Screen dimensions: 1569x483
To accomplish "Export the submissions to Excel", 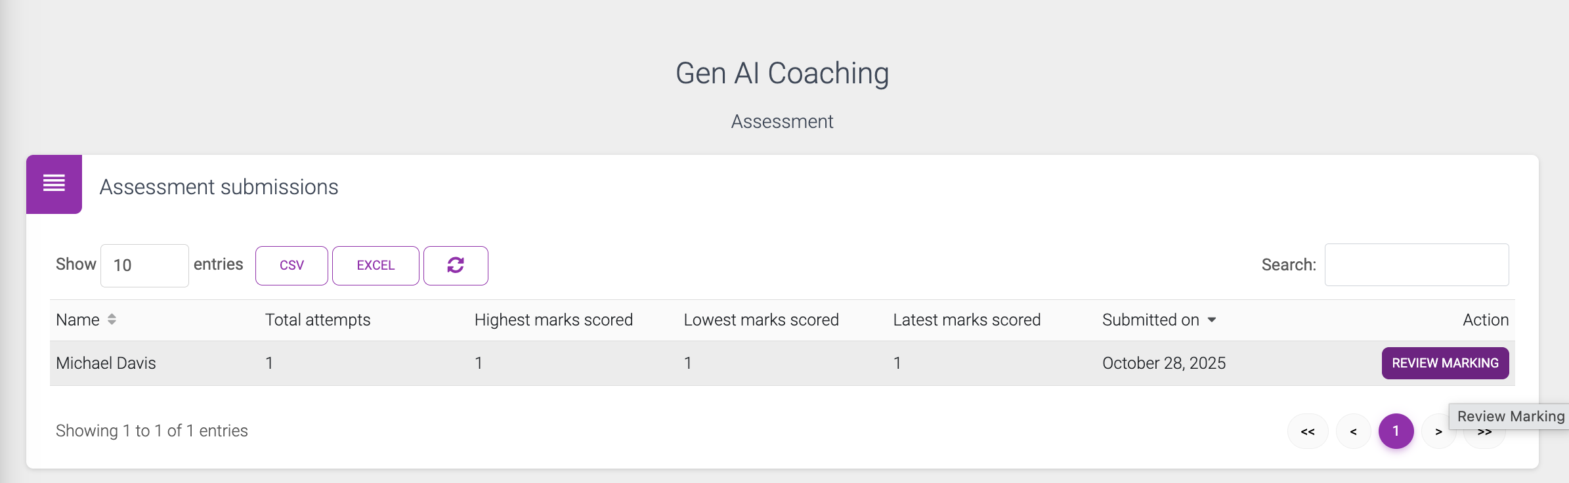I will click(x=376, y=265).
